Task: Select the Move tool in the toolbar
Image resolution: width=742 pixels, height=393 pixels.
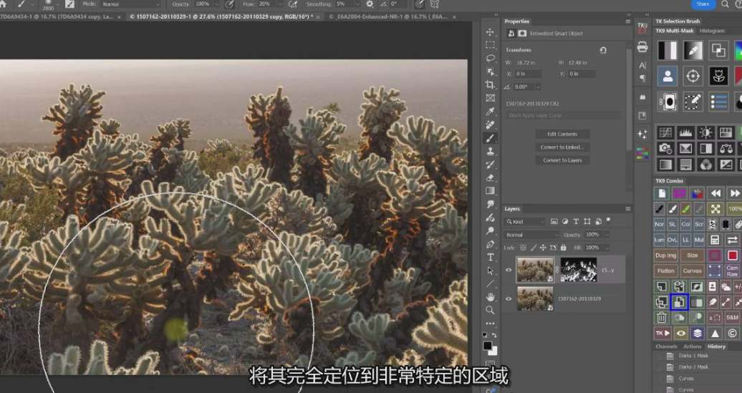Action: click(x=490, y=32)
